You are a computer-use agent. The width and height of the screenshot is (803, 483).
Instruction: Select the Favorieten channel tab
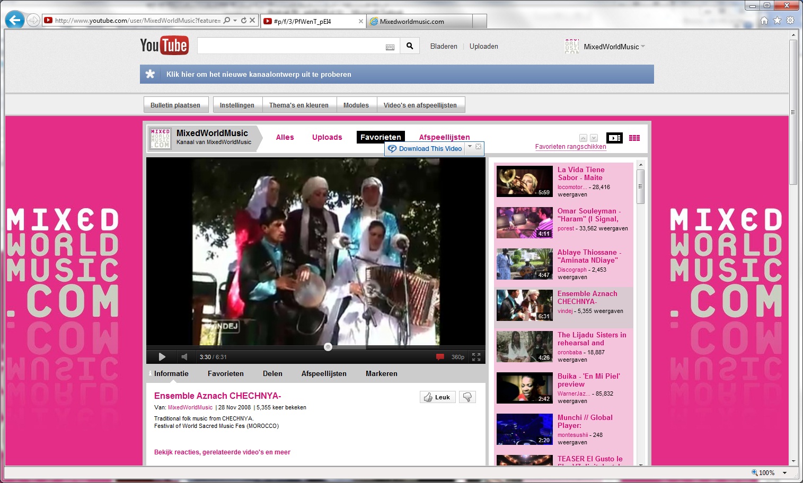tap(381, 137)
